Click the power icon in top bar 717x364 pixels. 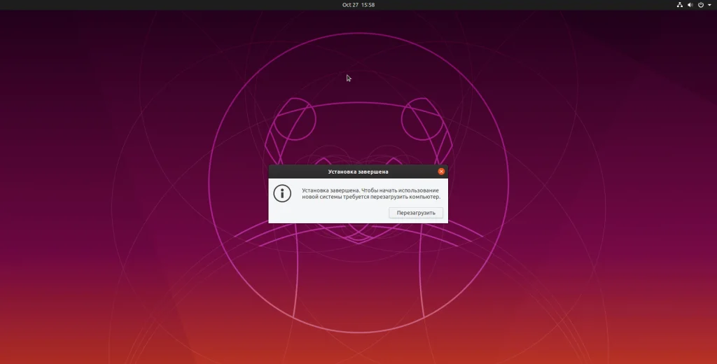(700, 5)
